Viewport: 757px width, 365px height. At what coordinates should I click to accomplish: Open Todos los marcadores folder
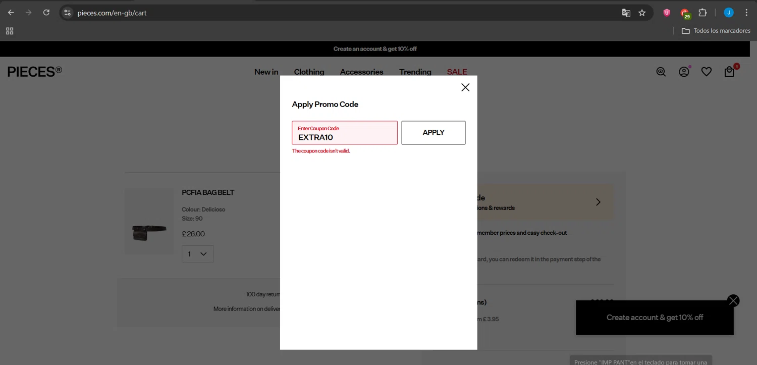716,31
